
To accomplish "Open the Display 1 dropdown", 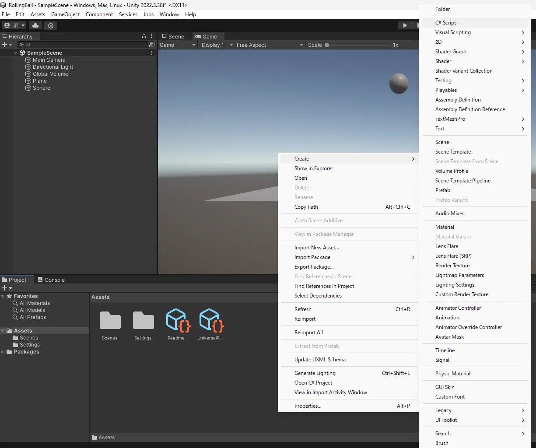I will point(215,45).
